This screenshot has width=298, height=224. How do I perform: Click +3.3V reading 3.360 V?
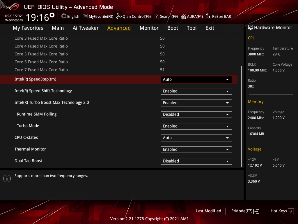tap(254, 181)
